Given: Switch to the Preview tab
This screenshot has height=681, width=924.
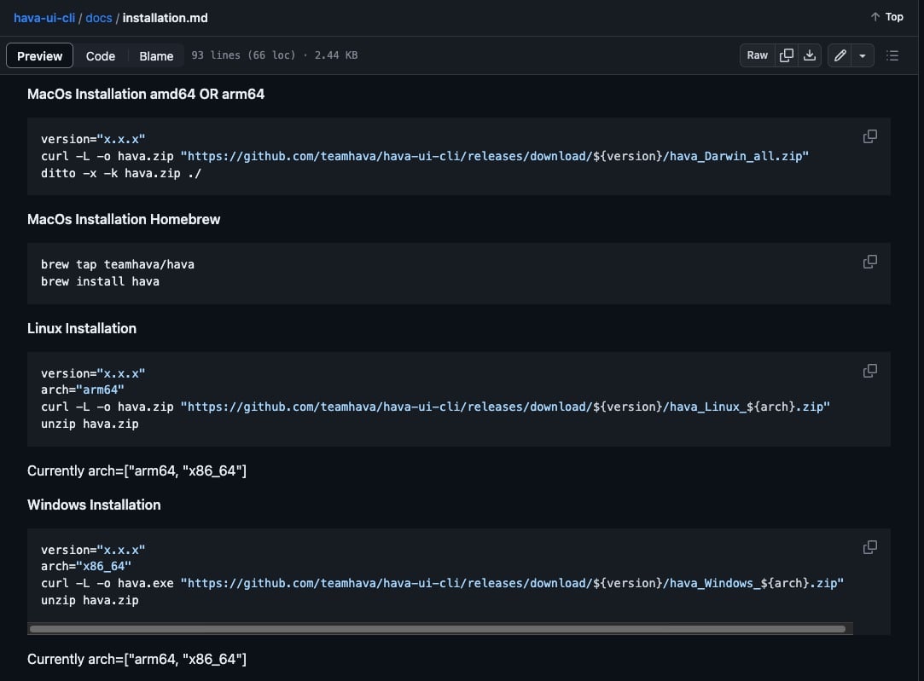Looking at the screenshot, I should 39,56.
